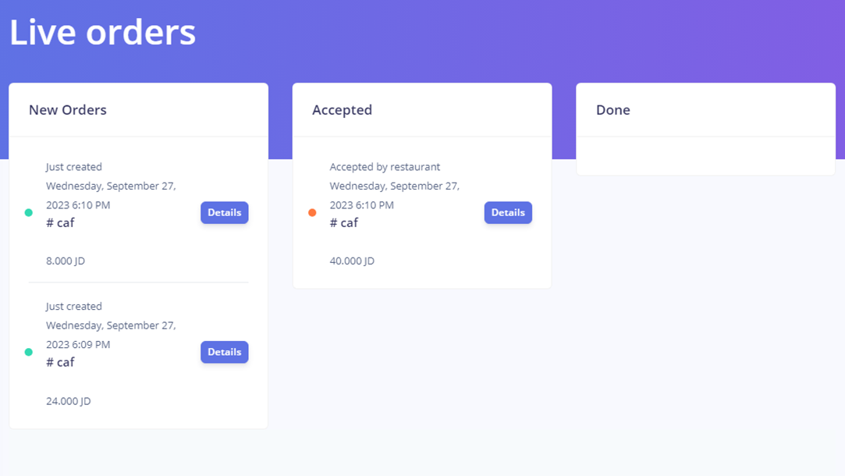Viewport: 845px width, 476px height.
Task: Click the 8.000 JD price
Action: (x=66, y=261)
